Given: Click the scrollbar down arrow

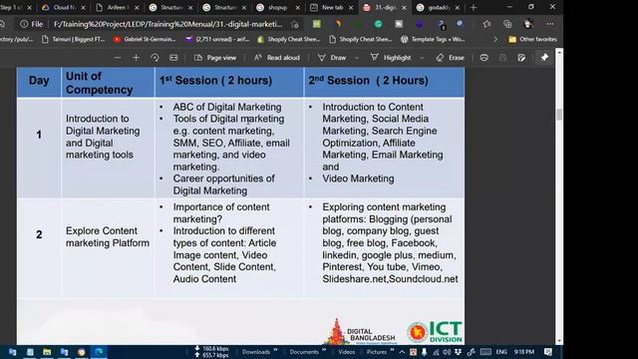Looking at the screenshot, I should [x=559, y=341].
